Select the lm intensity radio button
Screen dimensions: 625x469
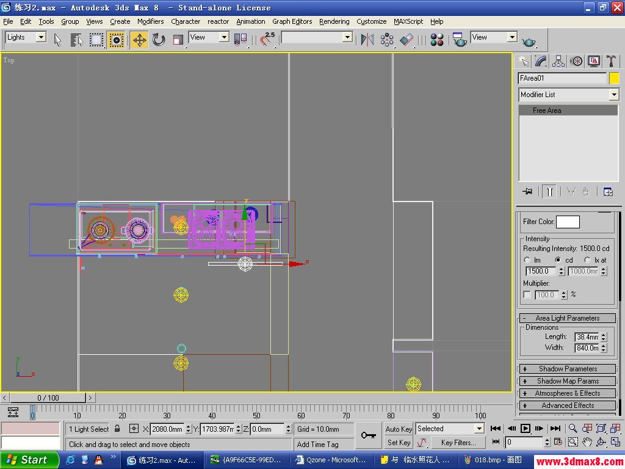coord(527,260)
